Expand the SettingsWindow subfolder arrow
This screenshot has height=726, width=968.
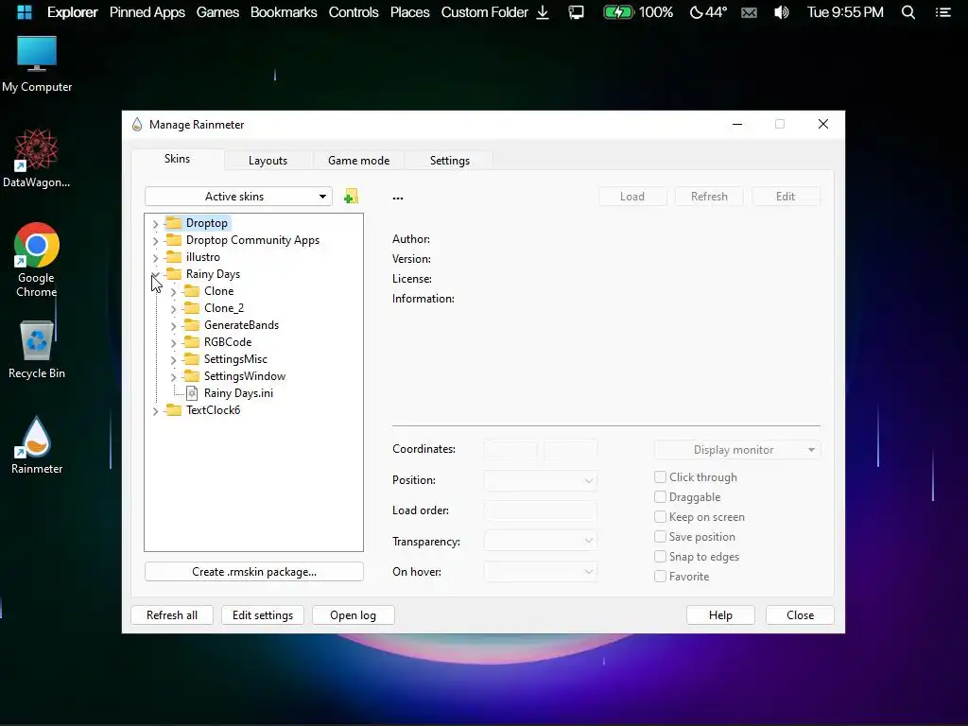pos(174,376)
